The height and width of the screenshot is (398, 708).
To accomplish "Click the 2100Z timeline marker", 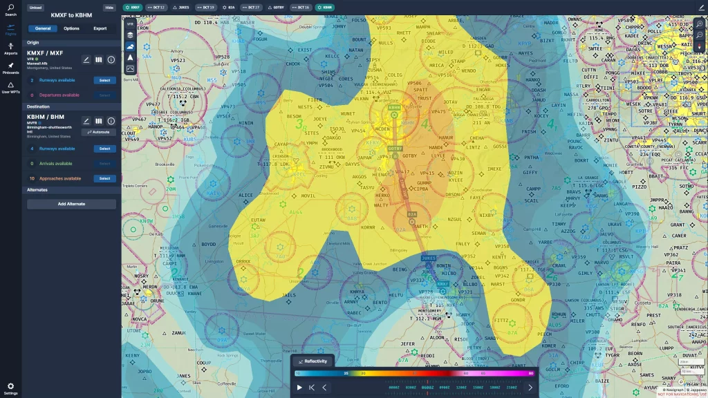I will (x=512, y=387).
